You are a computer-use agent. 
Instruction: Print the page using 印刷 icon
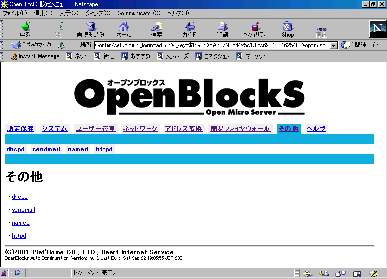[x=222, y=30]
